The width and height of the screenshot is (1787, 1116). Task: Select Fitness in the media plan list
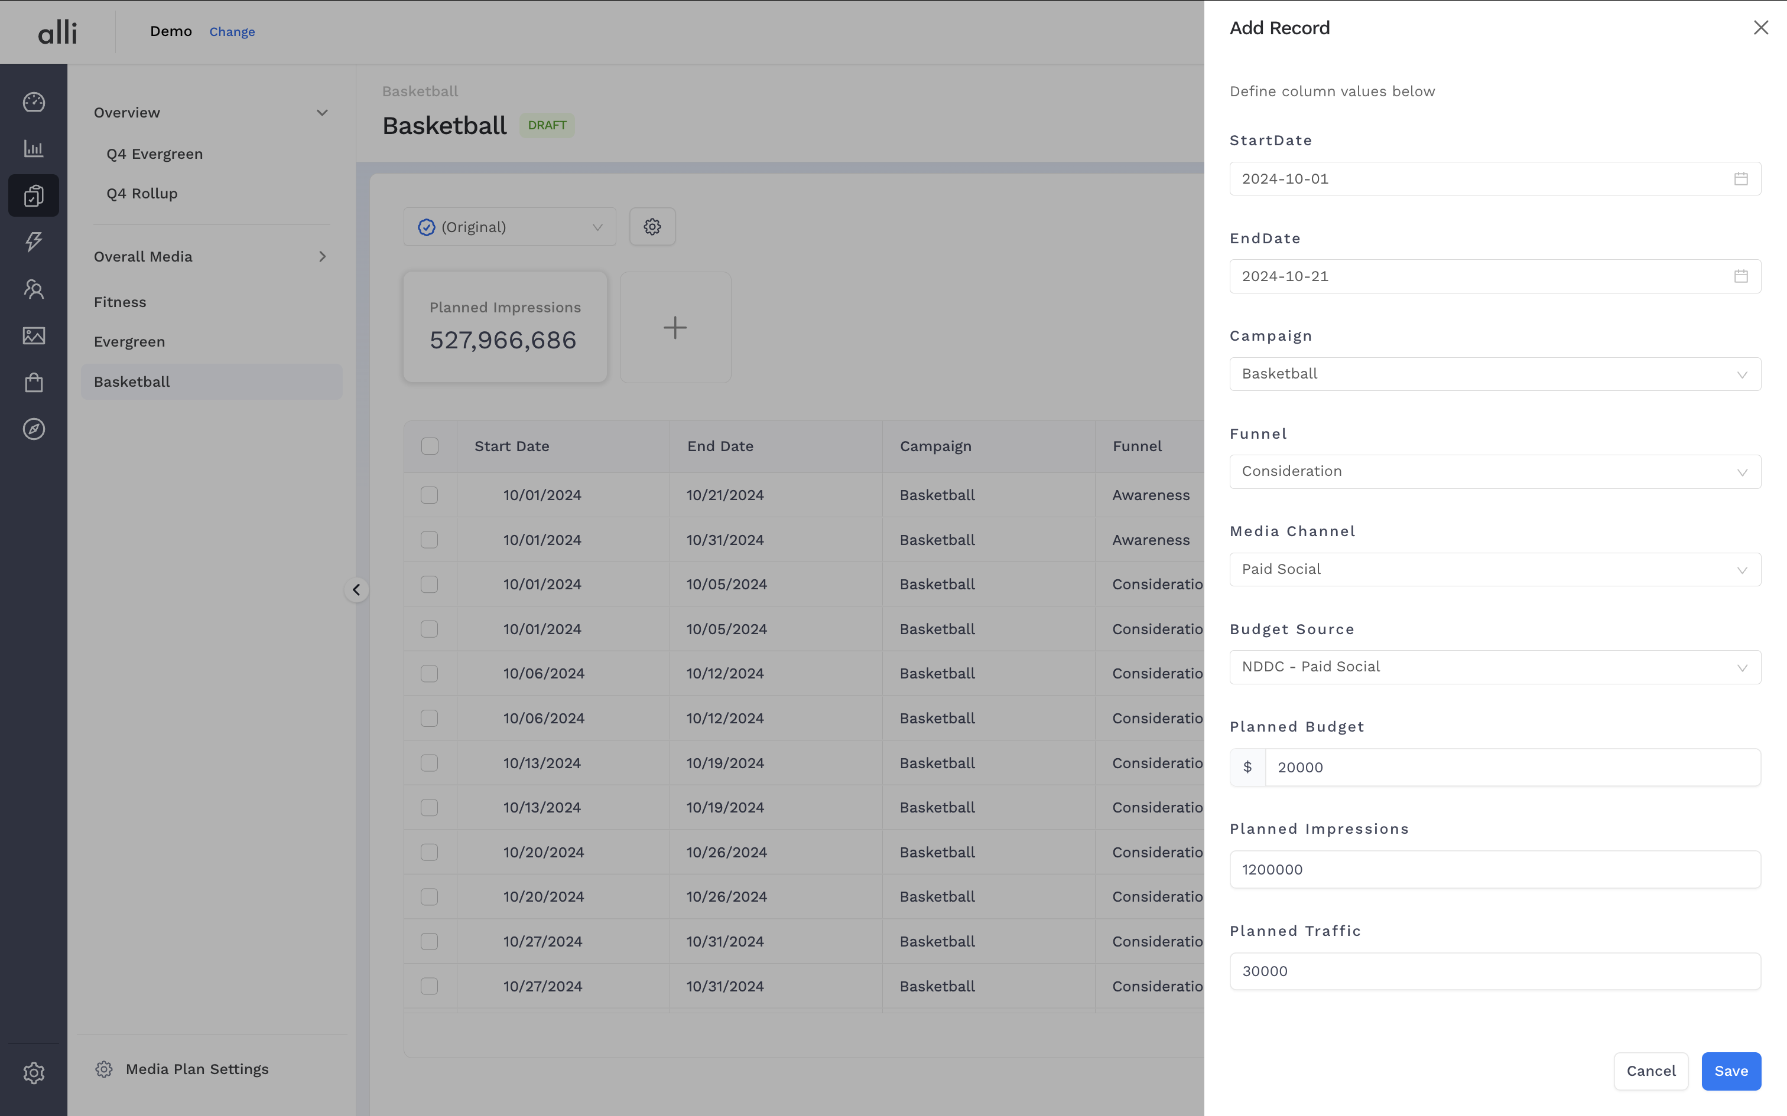coord(121,302)
